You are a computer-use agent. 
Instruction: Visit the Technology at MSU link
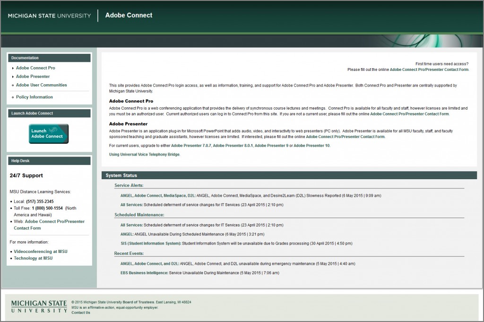(33, 258)
